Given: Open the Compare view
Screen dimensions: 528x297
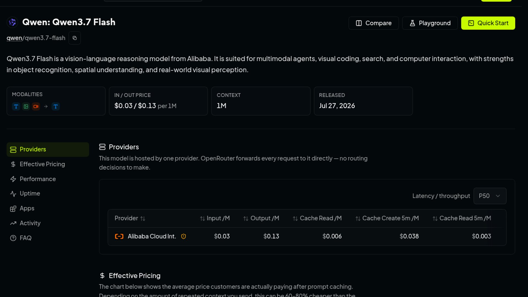Looking at the screenshot, I should pyautogui.click(x=373, y=23).
